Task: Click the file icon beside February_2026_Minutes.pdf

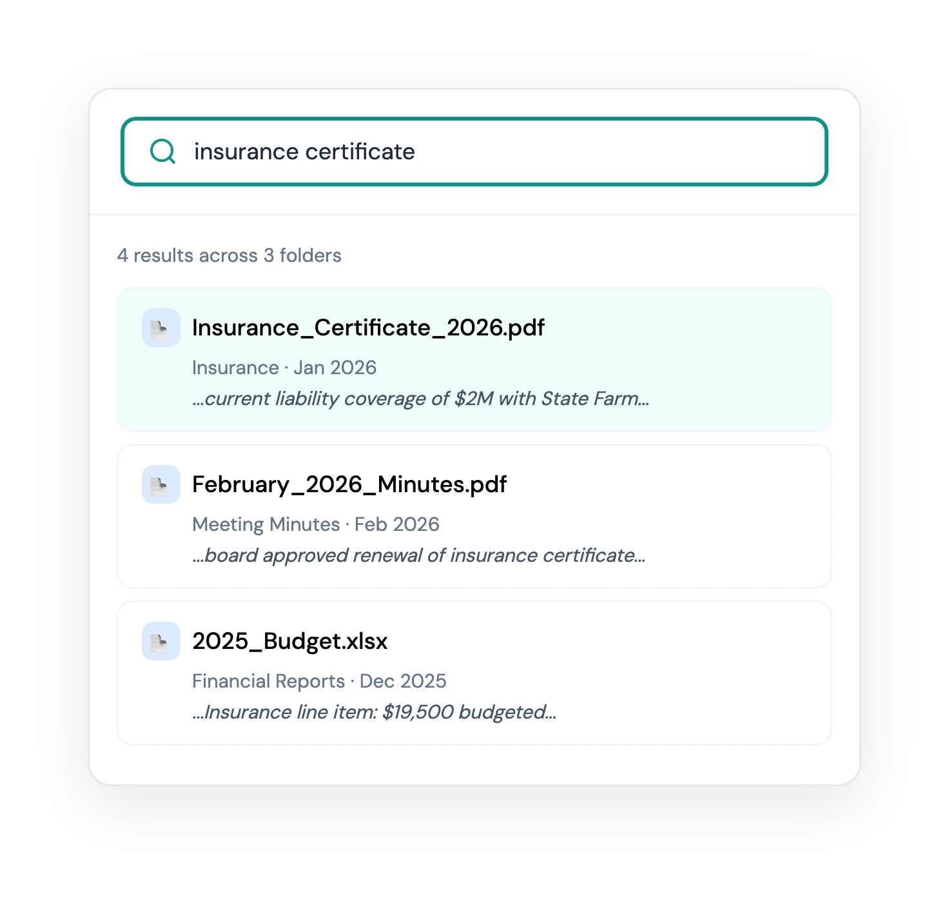Action: tap(161, 484)
